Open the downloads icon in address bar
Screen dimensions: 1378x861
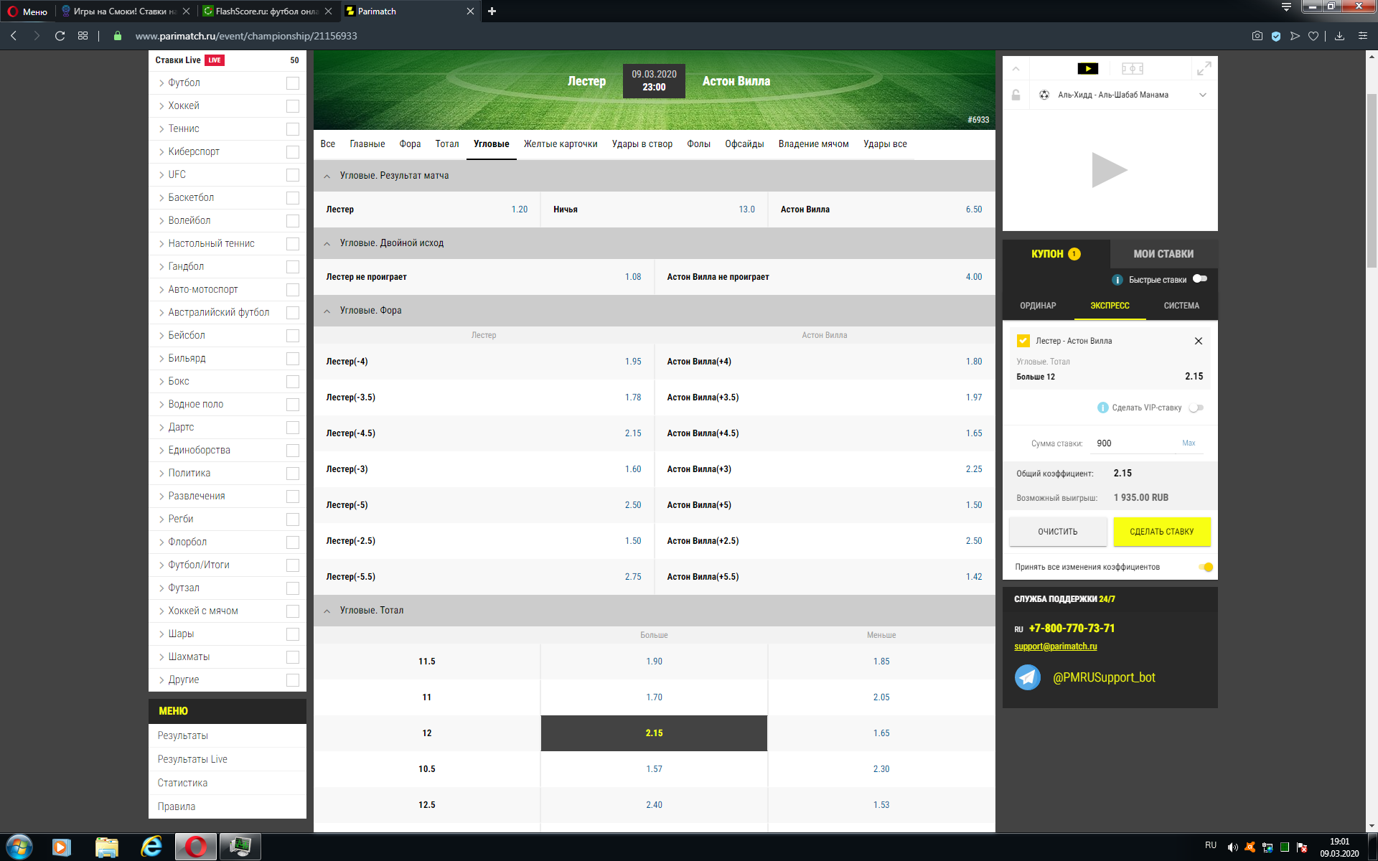click(1339, 36)
